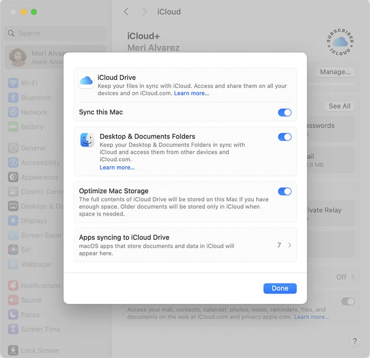Click the Search field
This screenshot has height=358, width=370.
55,33
